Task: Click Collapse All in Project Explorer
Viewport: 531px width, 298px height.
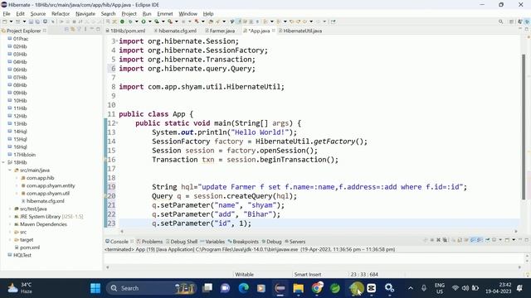Action: point(66,30)
